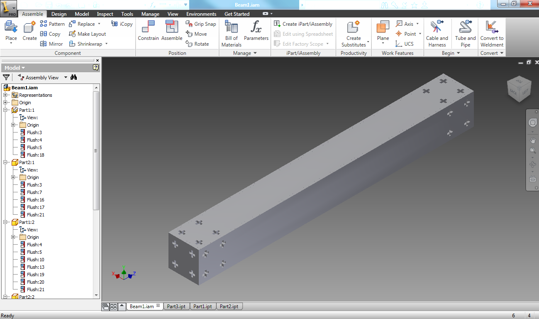Viewport: 539px width, 319px height.
Task: Insert a UCS work feature
Action: click(405, 44)
